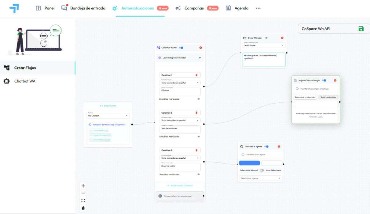Open the Fuente Wa Chatbot dropdown
Image resolution: width=370 pixels, height=214 pixels.
tap(108, 116)
